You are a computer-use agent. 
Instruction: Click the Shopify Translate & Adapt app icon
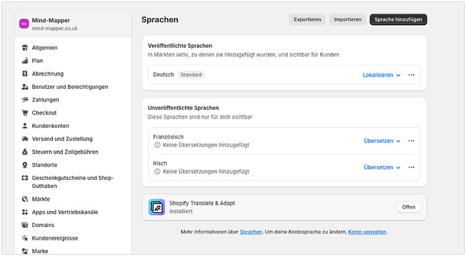point(157,207)
